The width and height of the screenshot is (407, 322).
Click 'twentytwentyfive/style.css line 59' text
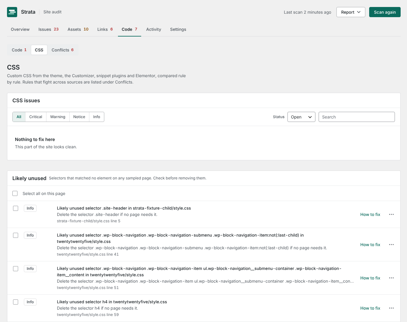click(x=88, y=315)
